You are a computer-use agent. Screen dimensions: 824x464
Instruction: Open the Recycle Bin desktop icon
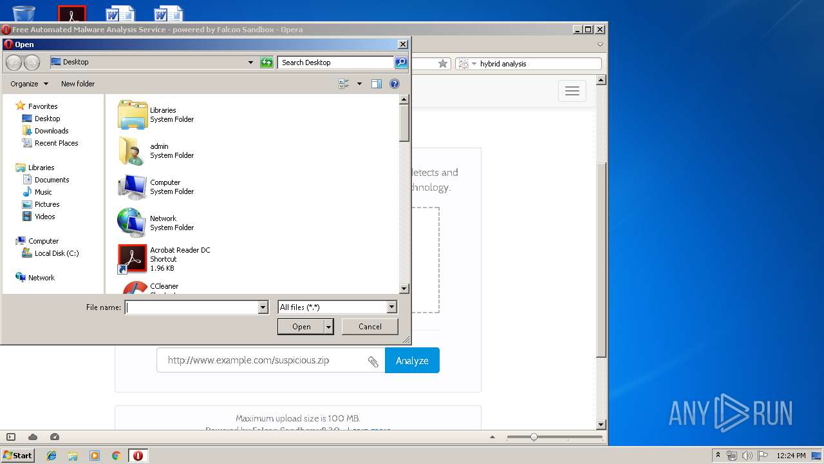click(x=24, y=13)
